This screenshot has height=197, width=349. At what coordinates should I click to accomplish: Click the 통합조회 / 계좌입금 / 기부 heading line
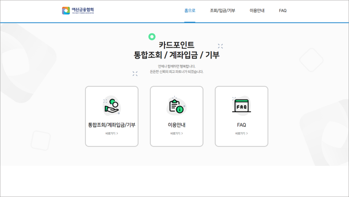[x=177, y=55]
